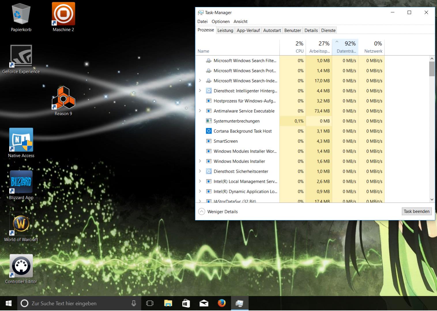Expand Diensthost: Sicherheitscenter row

coord(200,171)
